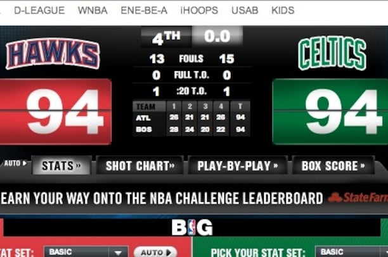388x257 pixels.
Task: Open the Hawks BASIC stat set dropdown
Action: (86, 252)
